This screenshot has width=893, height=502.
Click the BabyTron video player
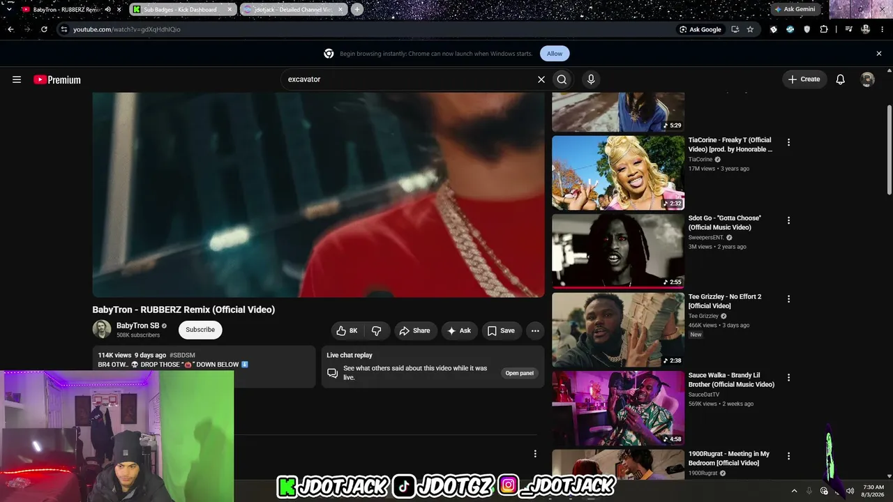coord(318,195)
